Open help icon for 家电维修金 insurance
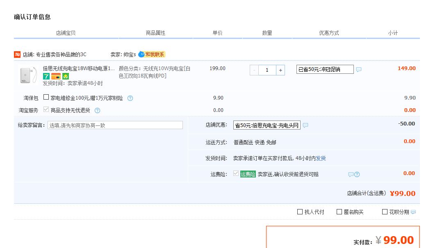 pyautogui.click(x=130, y=98)
